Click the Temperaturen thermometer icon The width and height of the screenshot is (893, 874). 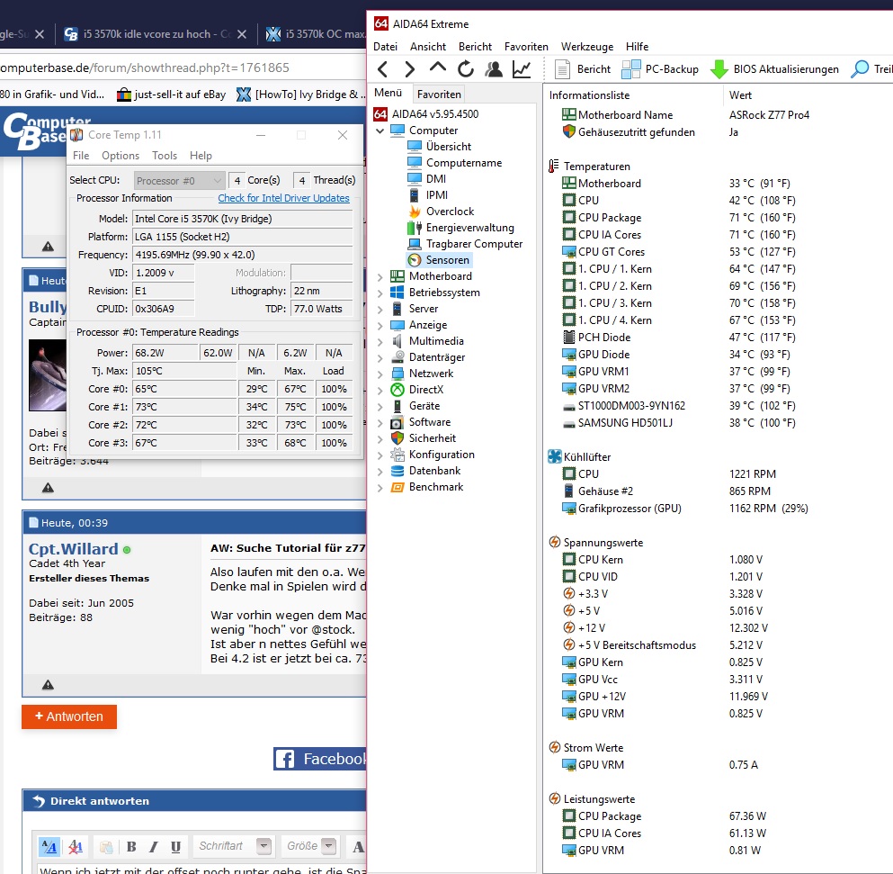[554, 167]
